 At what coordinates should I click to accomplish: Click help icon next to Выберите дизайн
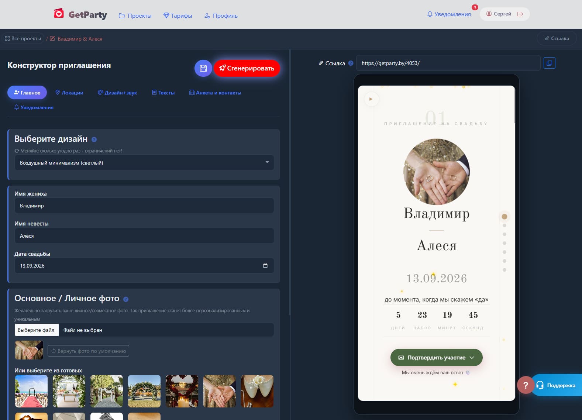(x=94, y=140)
